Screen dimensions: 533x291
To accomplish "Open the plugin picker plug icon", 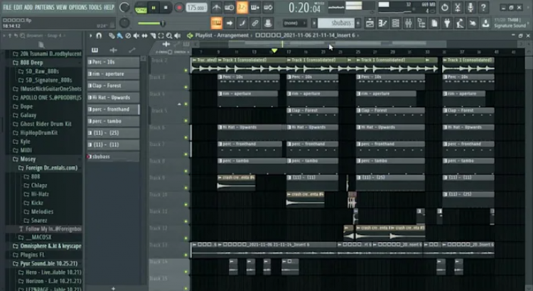I will 447,23.
